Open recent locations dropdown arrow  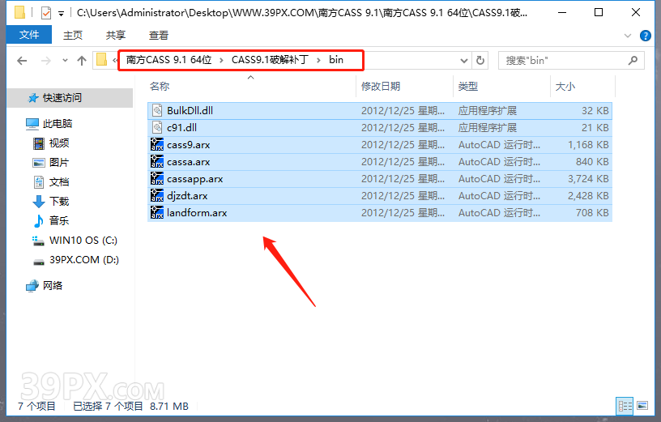coord(65,60)
